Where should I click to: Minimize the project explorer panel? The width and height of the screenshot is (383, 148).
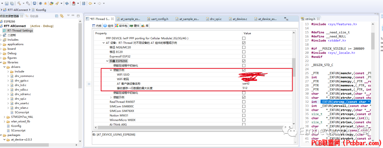[73, 16]
